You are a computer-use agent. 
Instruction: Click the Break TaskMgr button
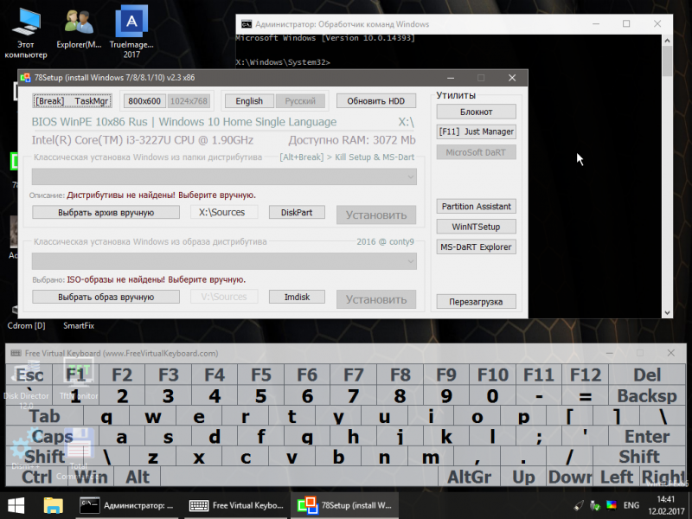(72, 101)
